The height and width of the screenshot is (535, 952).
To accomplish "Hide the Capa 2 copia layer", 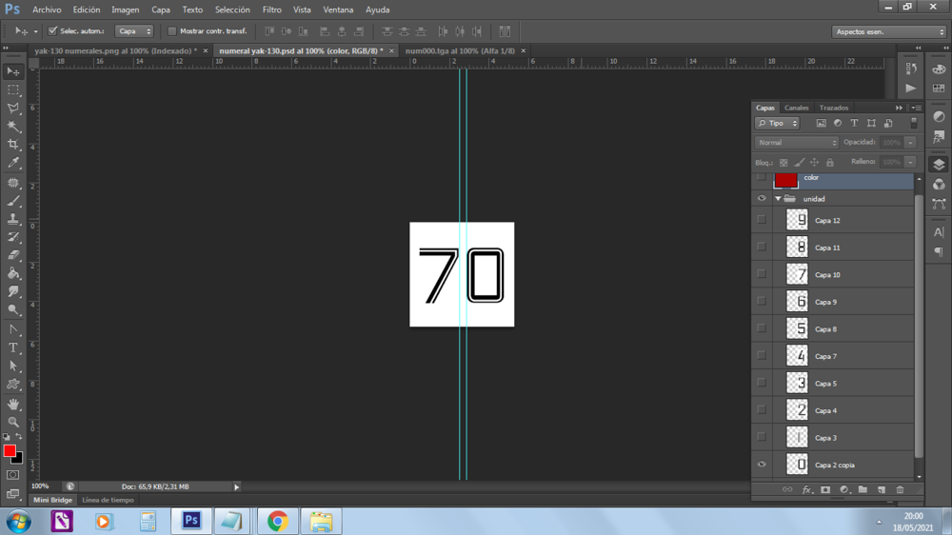I will [762, 464].
